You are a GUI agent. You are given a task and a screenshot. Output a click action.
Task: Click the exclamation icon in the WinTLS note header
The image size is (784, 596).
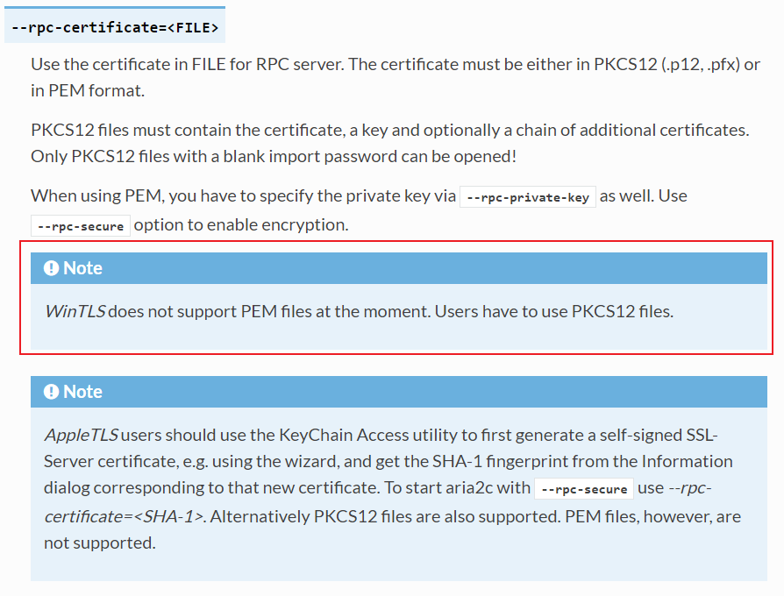(52, 268)
